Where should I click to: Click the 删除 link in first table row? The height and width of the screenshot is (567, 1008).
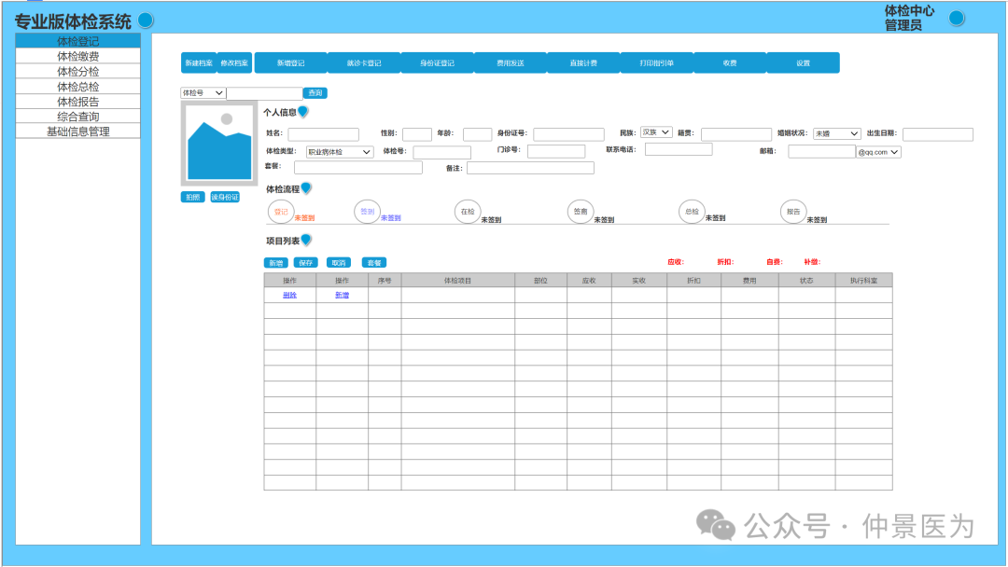[x=289, y=295]
